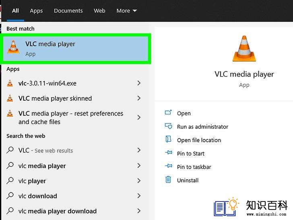
Task: Expand vlc media player download suggestion arrow
Action: click(139, 211)
